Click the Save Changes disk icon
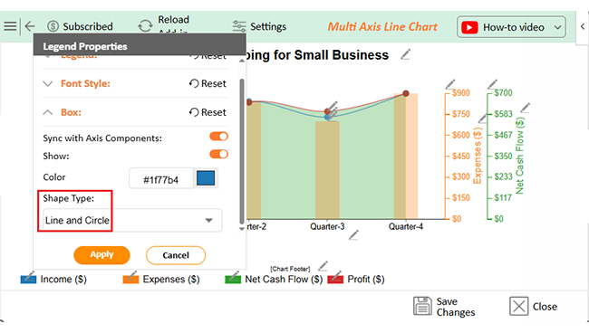The height and width of the screenshot is (333, 589). click(422, 307)
